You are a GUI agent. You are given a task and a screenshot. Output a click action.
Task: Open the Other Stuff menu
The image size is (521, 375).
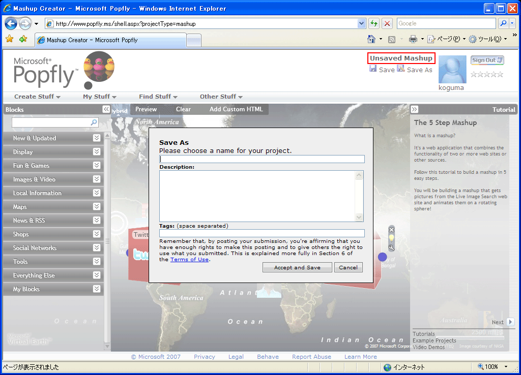[221, 97]
